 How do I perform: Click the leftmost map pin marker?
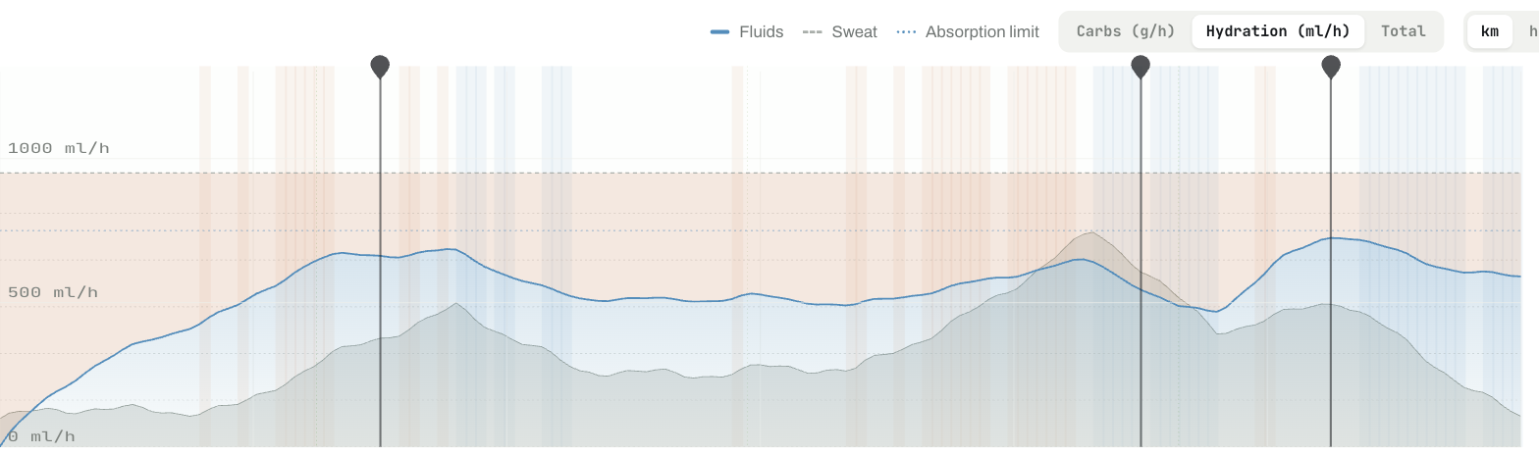pos(380,67)
